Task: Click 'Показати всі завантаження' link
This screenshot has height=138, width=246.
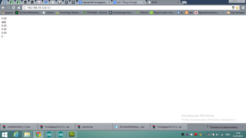Action: coord(223,127)
